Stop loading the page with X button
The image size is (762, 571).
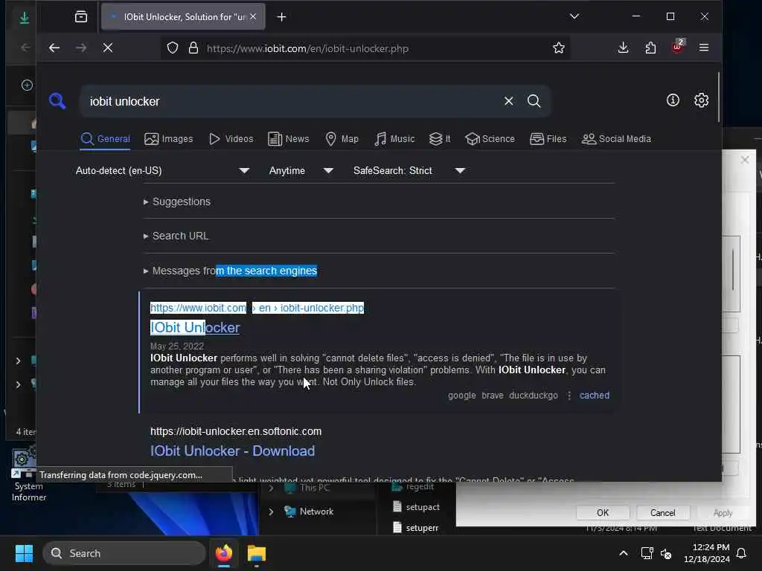tap(108, 48)
